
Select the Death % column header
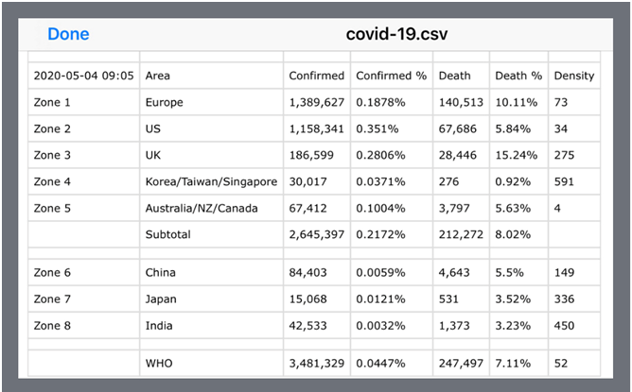point(518,76)
